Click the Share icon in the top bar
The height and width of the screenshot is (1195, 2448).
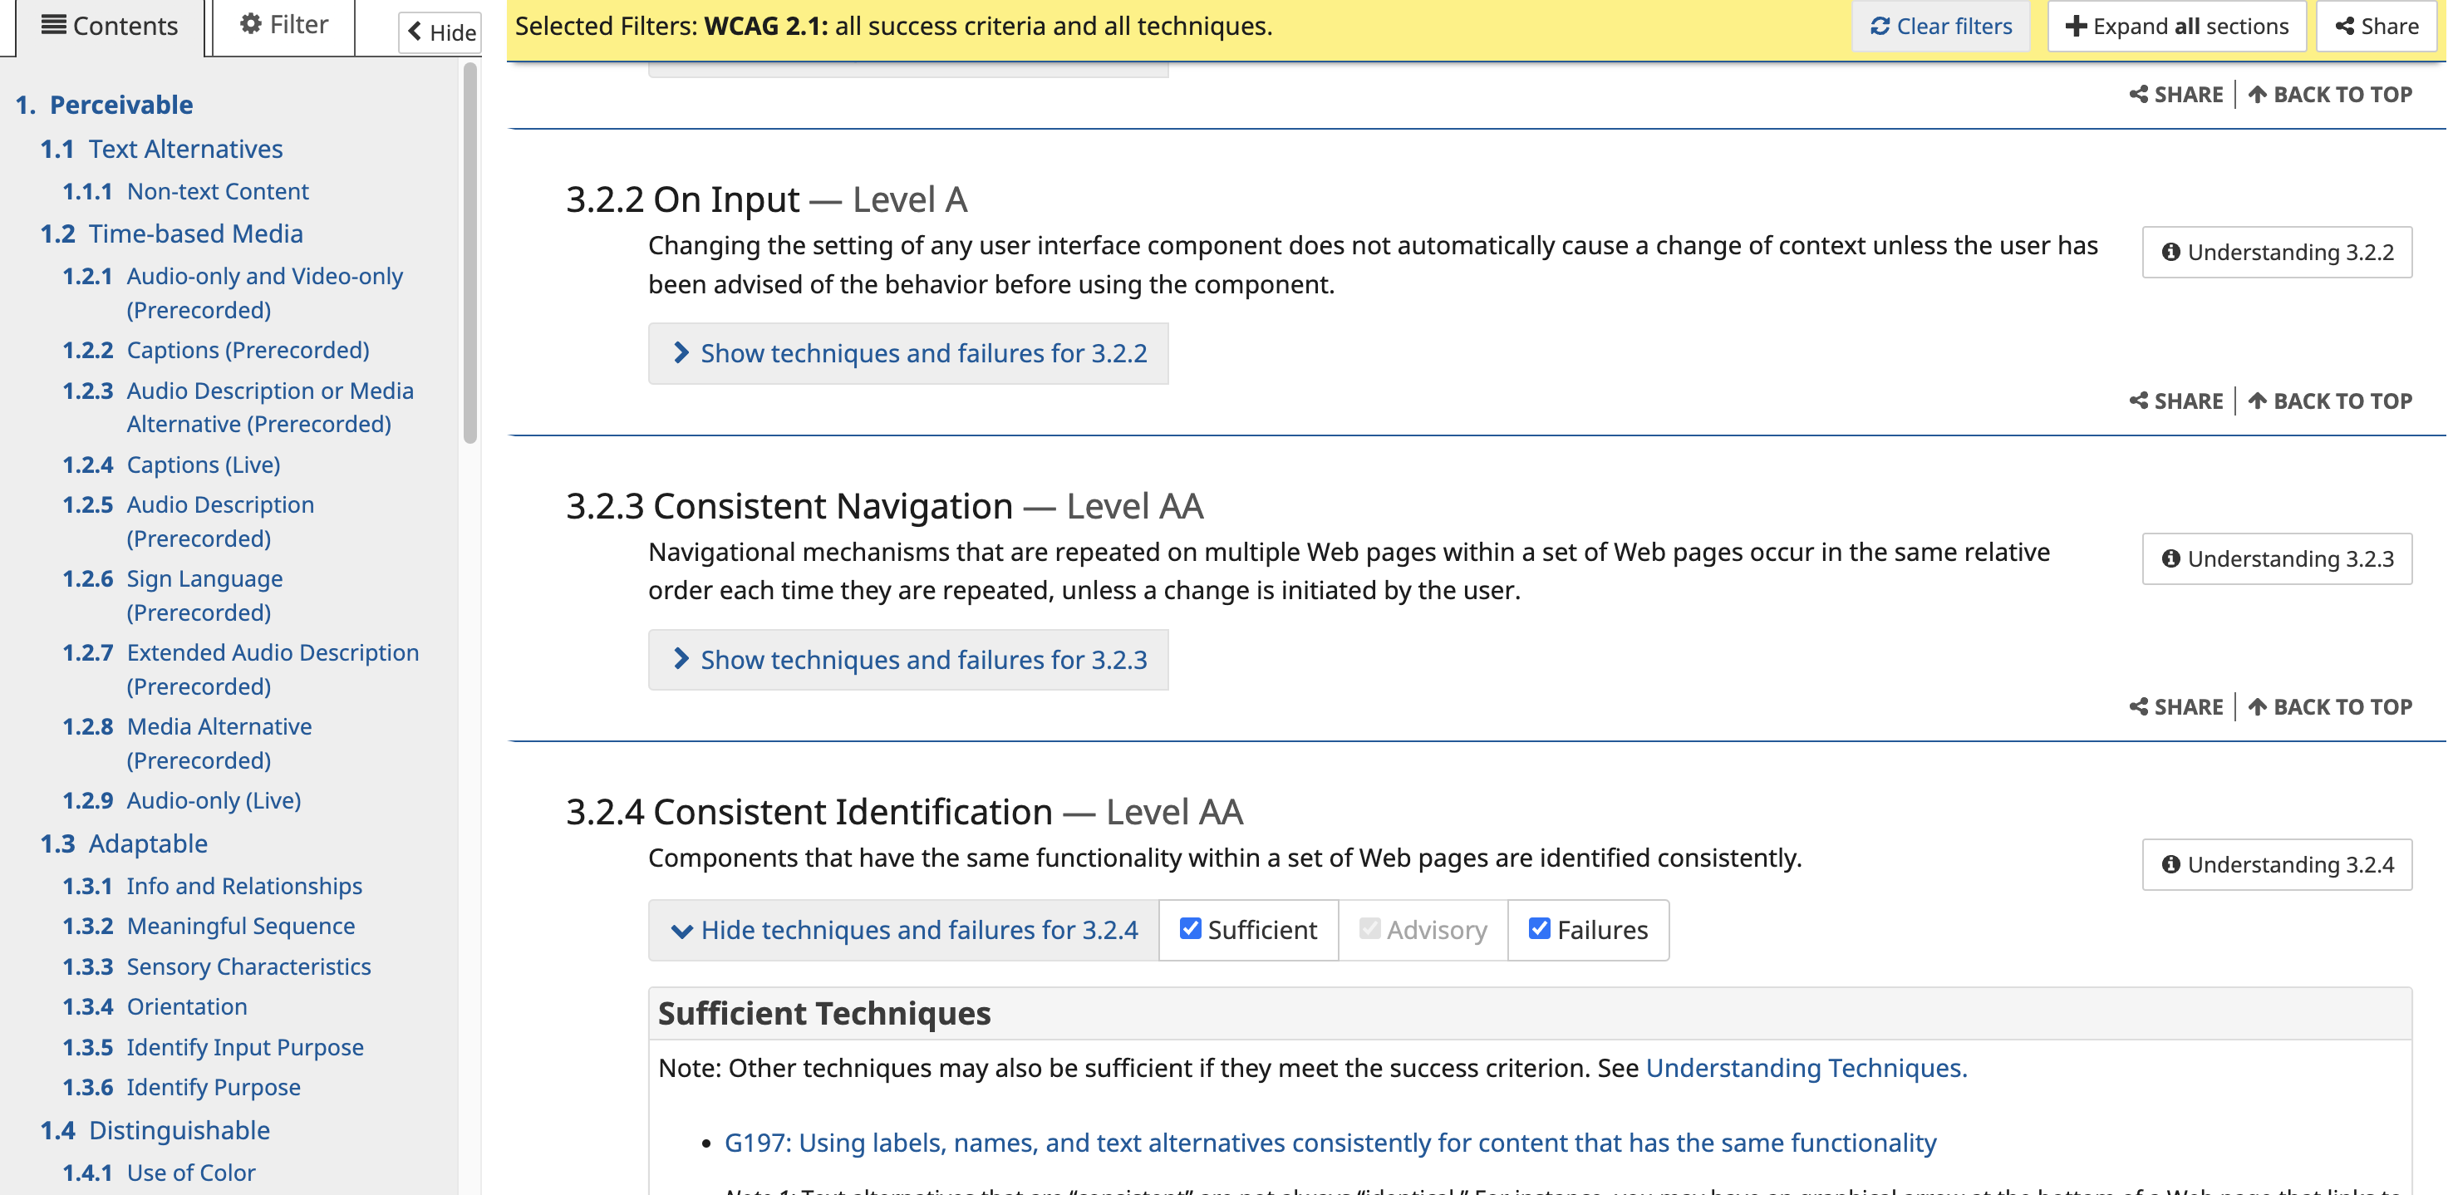point(2344,27)
